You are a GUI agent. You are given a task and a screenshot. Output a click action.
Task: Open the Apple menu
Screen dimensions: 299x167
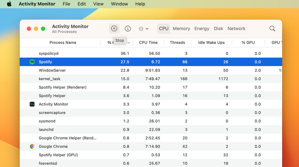point(9,4)
